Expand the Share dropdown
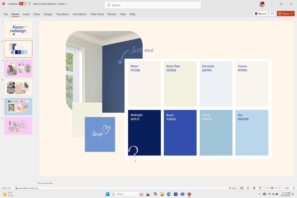Screen dimensions: 297x198 pos(292,14)
